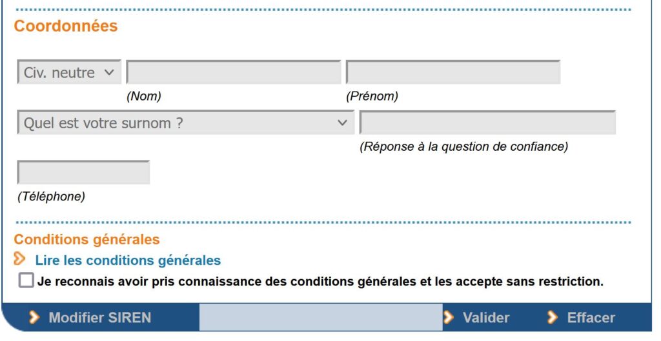
Task: Click into the Téléphone input field
Action: click(83, 173)
